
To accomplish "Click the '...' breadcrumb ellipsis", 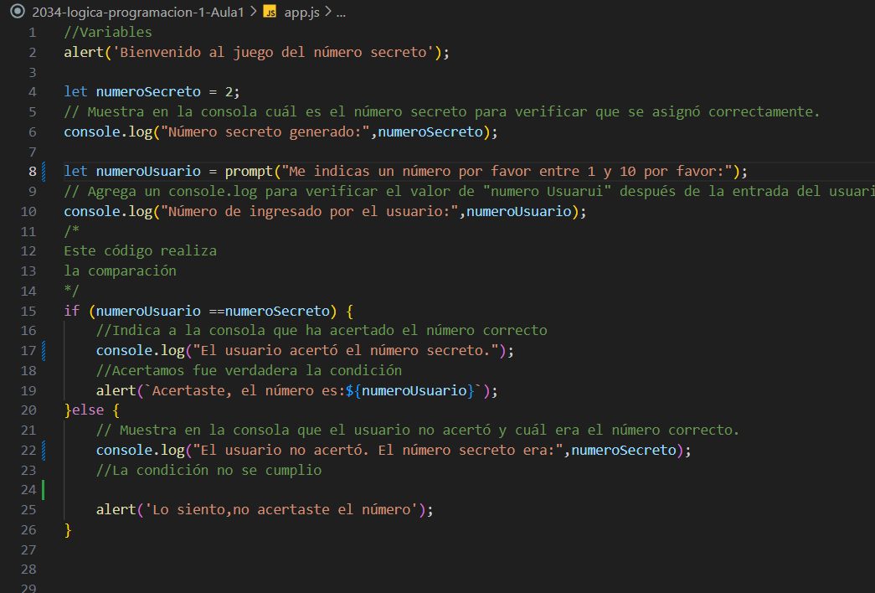I will point(341,13).
